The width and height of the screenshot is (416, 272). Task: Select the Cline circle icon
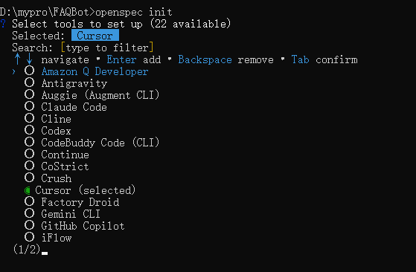29,118
